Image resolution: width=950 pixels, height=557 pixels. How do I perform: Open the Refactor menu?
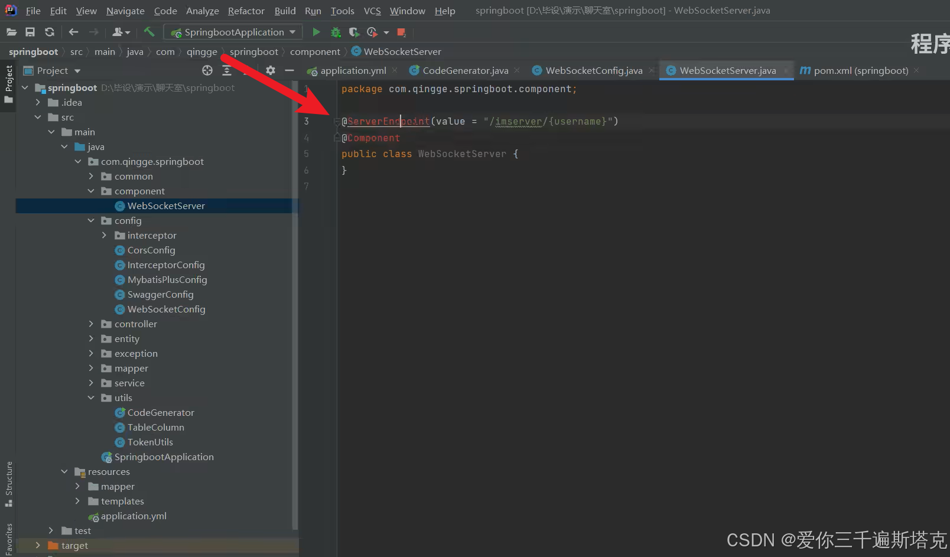point(246,11)
